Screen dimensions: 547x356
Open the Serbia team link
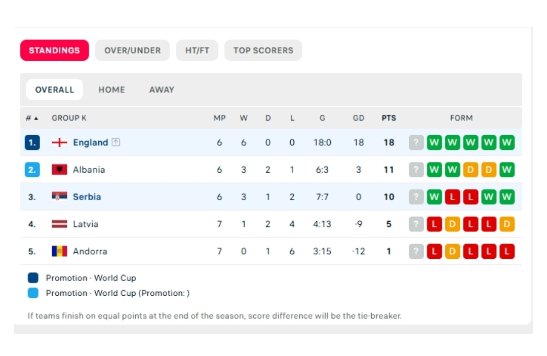pyautogui.click(x=87, y=197)
